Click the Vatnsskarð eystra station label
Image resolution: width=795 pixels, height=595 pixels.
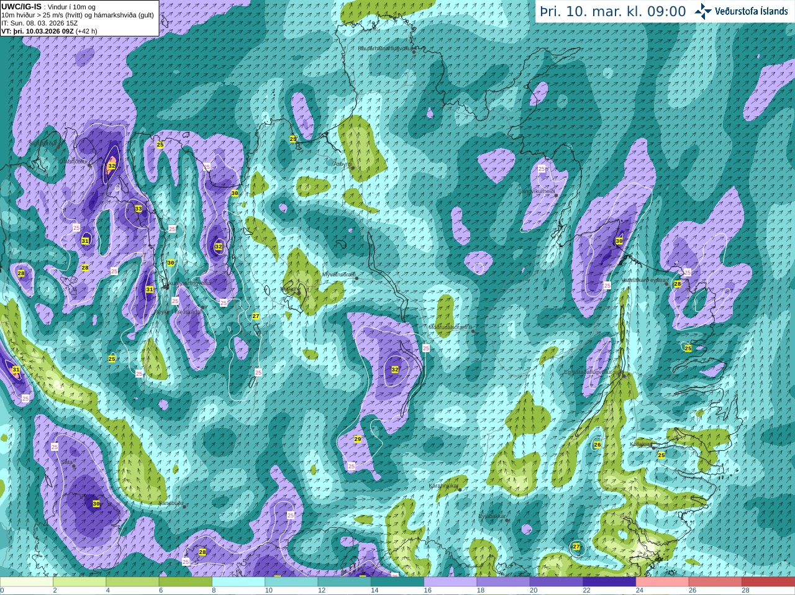(x=644, y=280)
